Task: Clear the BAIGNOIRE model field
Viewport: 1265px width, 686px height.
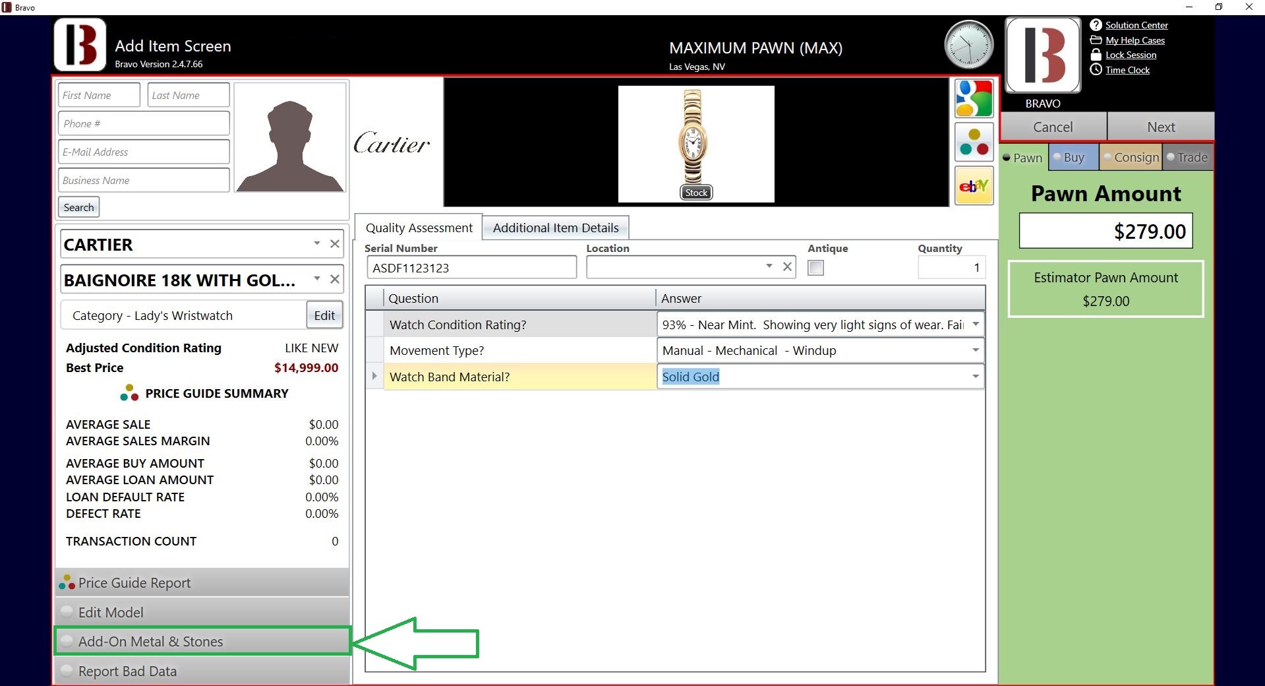Action: click(335, 279)
